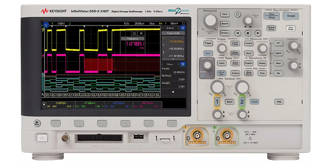Screen dimensions: 331x165
Task: Click the trigger Level knob
Action: (222, 48)
